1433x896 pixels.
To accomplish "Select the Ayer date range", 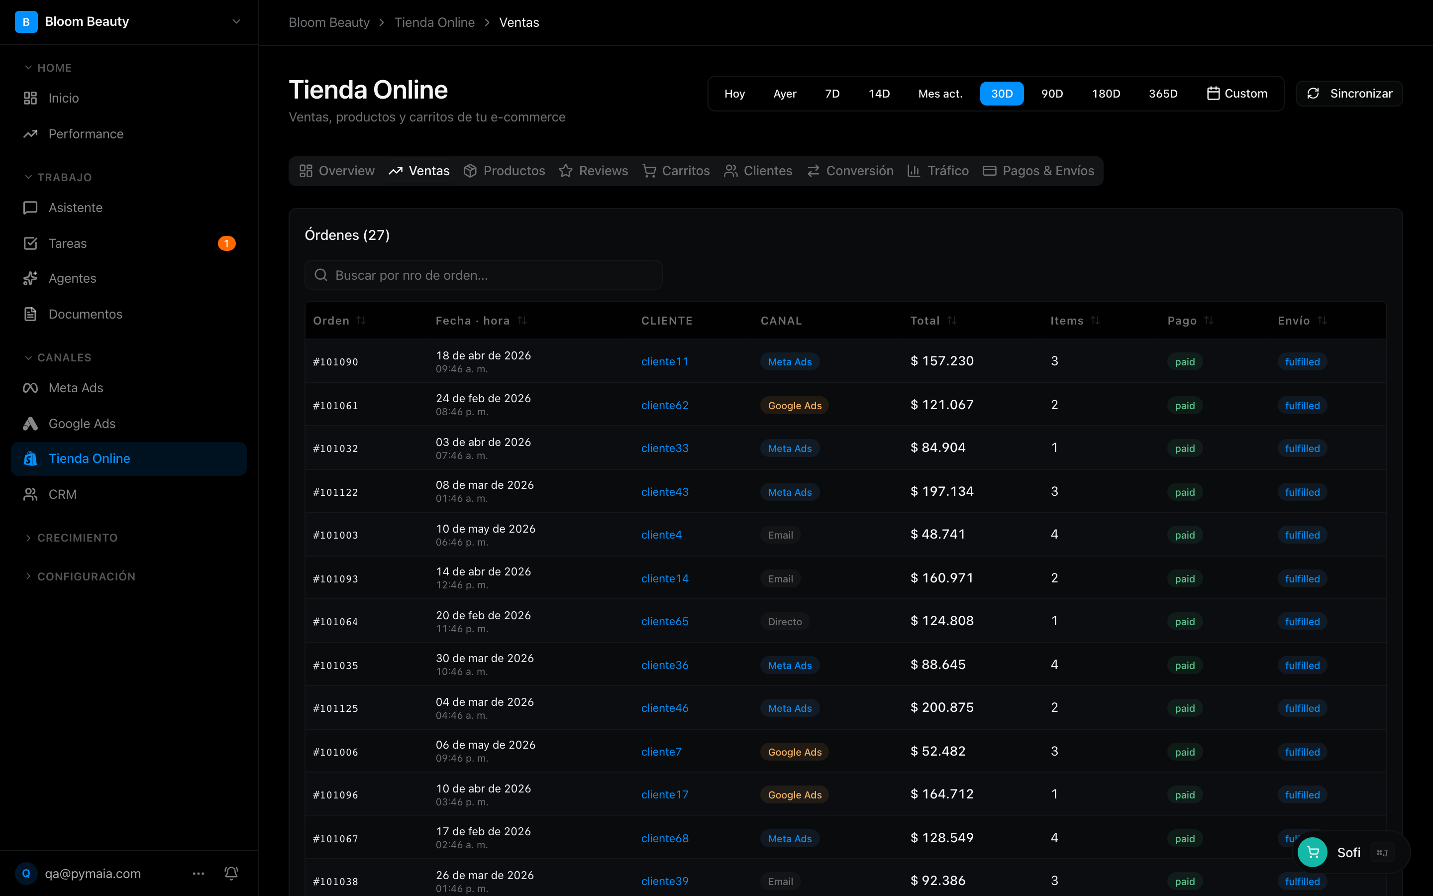I will tap(785, 94).
